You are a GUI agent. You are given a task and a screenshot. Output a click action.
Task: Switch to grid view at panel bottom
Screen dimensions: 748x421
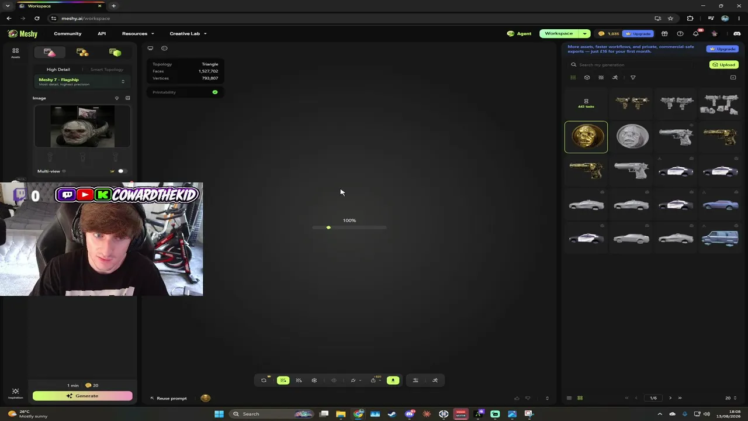pos(580,398)
